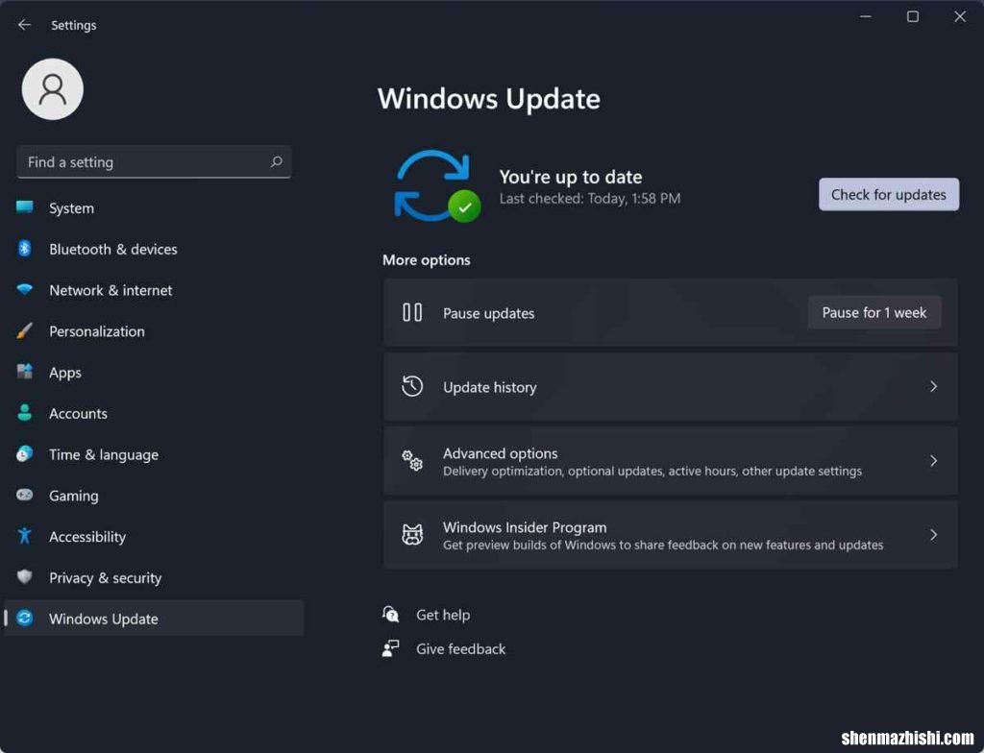
Task: Click the user profile avatar
Action: pos(53,89)
